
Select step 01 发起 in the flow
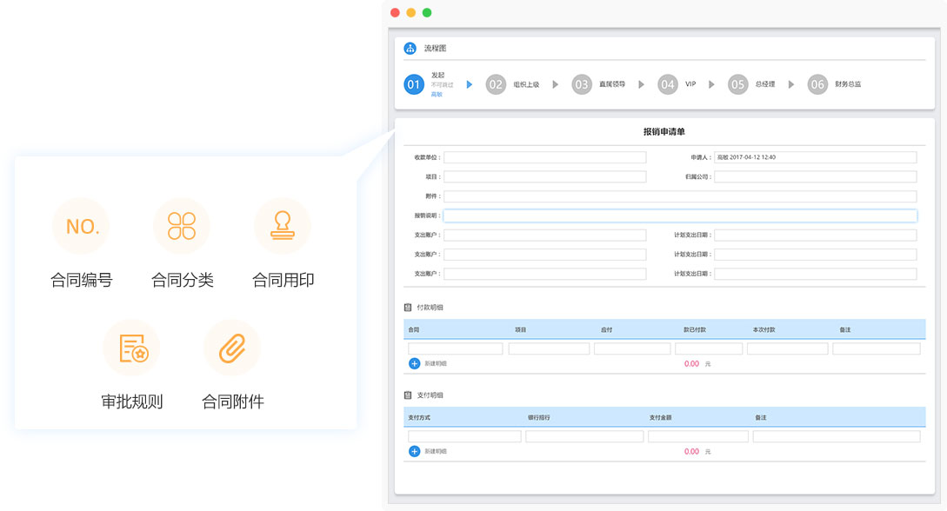414,84
